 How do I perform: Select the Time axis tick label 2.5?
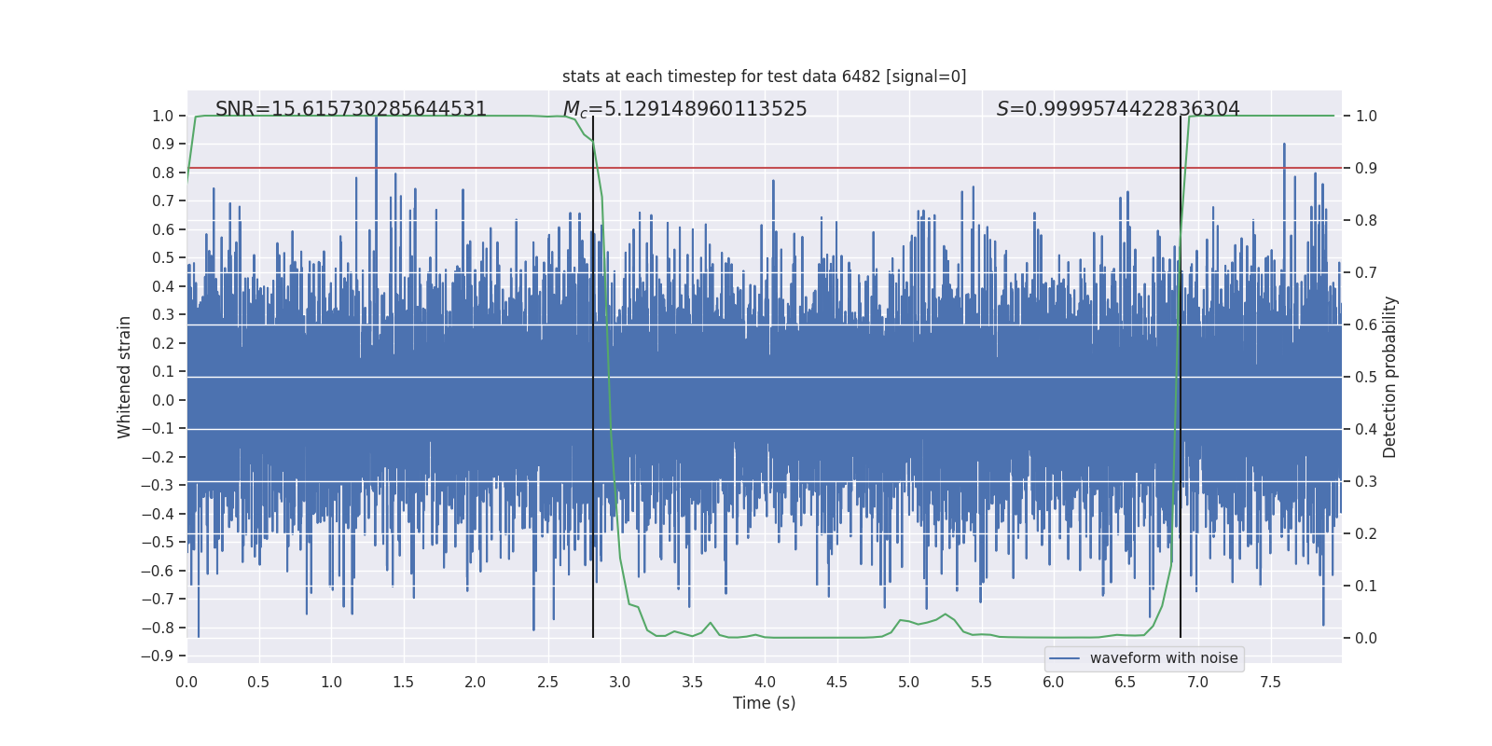[x=547, y=682]
